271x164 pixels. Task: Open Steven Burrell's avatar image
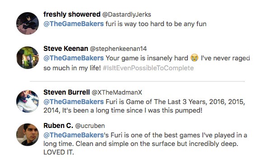click(x=28, y=101)
